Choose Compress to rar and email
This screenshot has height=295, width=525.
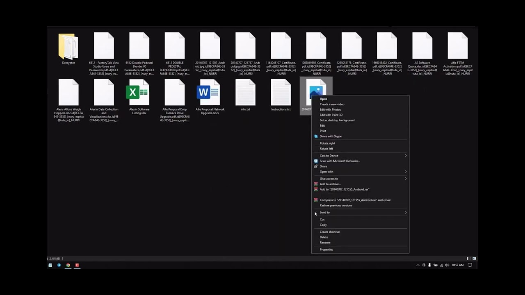pyautogui.click(x=355, y=200)
